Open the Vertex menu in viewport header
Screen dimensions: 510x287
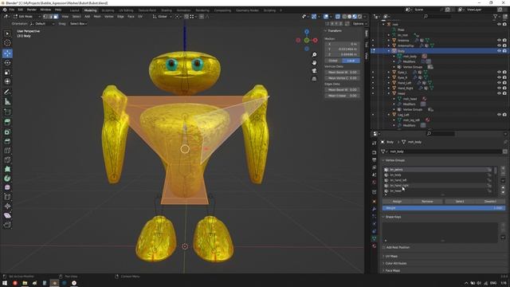[109, 16]
